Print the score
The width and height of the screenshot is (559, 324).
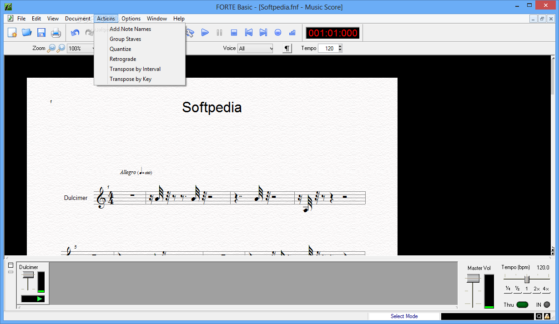56,33
